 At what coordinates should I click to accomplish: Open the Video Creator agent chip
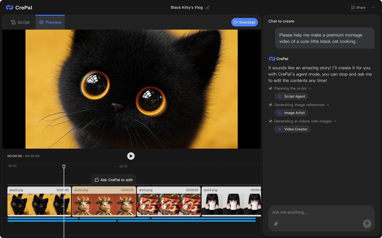click(x=292, y=129)
